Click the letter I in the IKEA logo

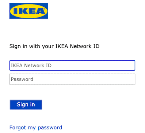pyautogui.click(x=16, y=11)
